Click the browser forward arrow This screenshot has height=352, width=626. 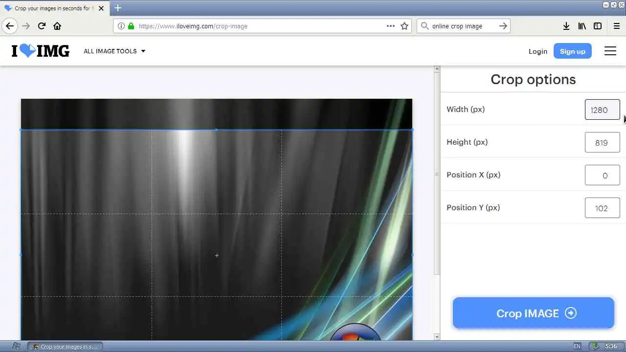[26, 26]
